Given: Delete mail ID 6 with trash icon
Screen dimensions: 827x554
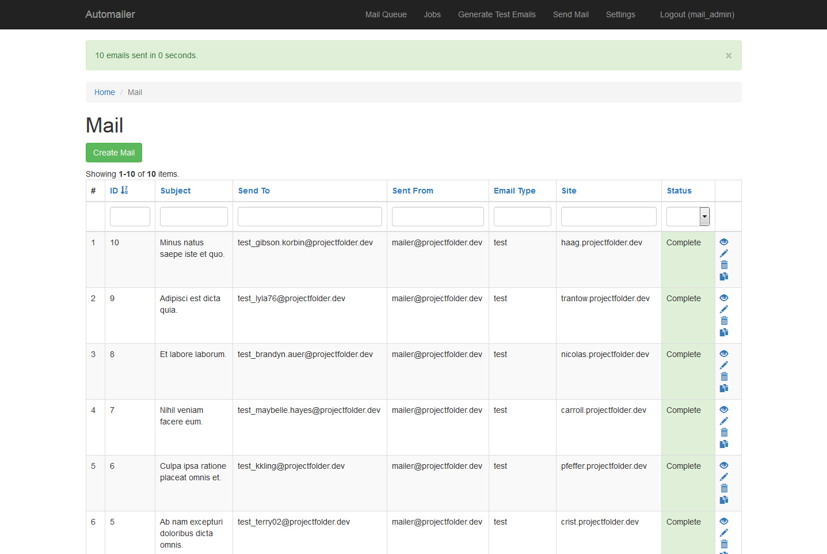Looking at the screenshot, I should (724, 488).
